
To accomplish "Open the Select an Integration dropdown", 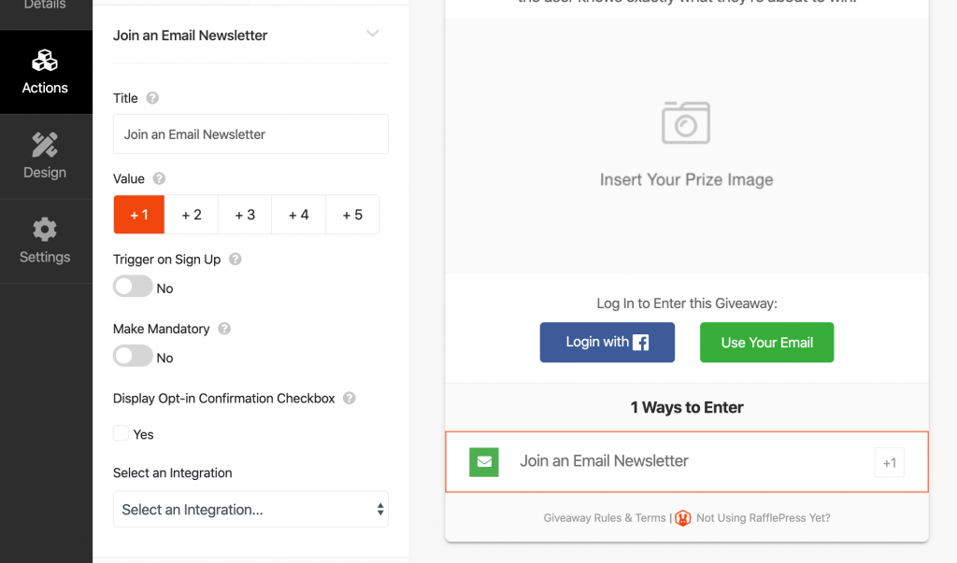I will (250, 510).
